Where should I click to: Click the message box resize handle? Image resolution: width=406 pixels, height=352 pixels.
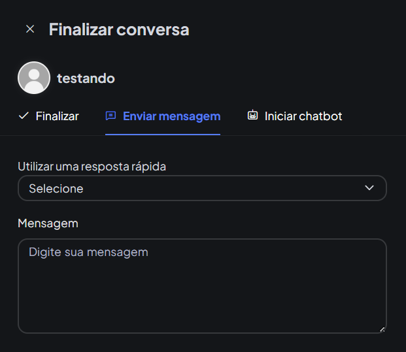point(382,329)
